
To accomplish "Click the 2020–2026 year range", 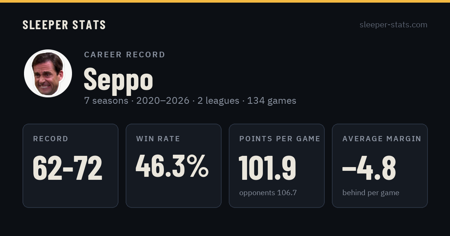I will (x=163, y=101).
